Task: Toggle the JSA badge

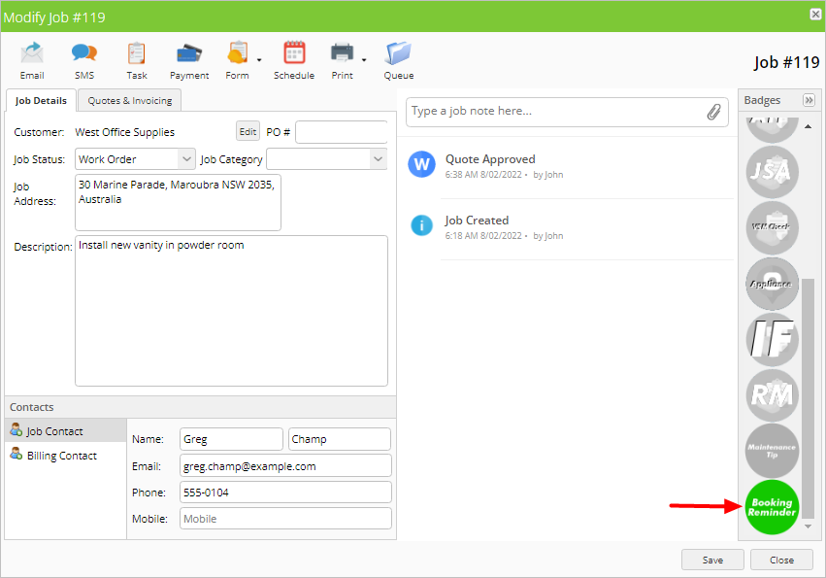Action: click(x=773, y=172)
